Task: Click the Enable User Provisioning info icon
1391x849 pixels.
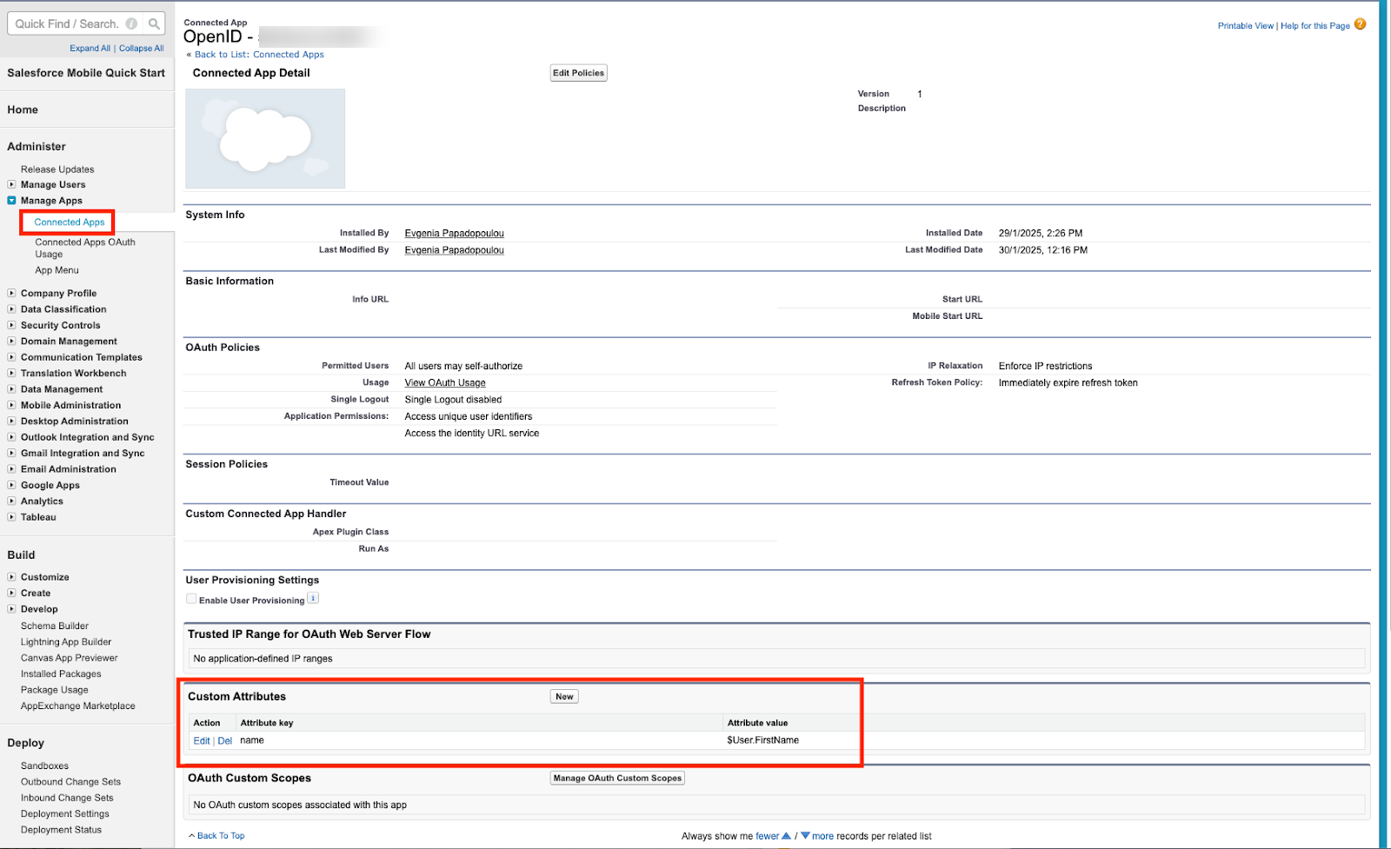Action: coord(313,598)
